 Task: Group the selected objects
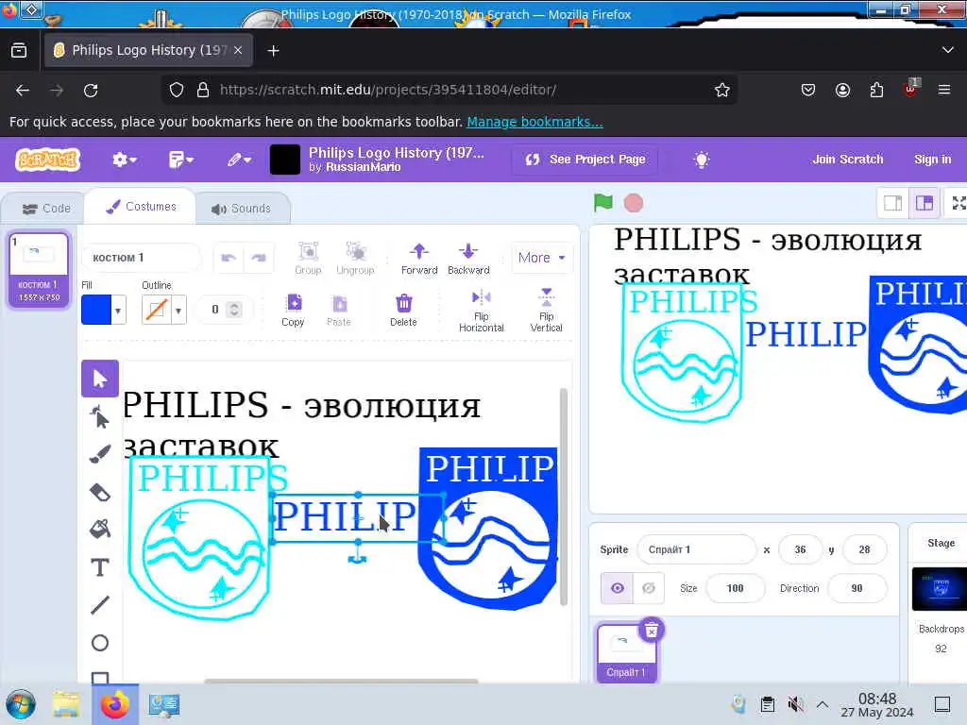(308, 258)
